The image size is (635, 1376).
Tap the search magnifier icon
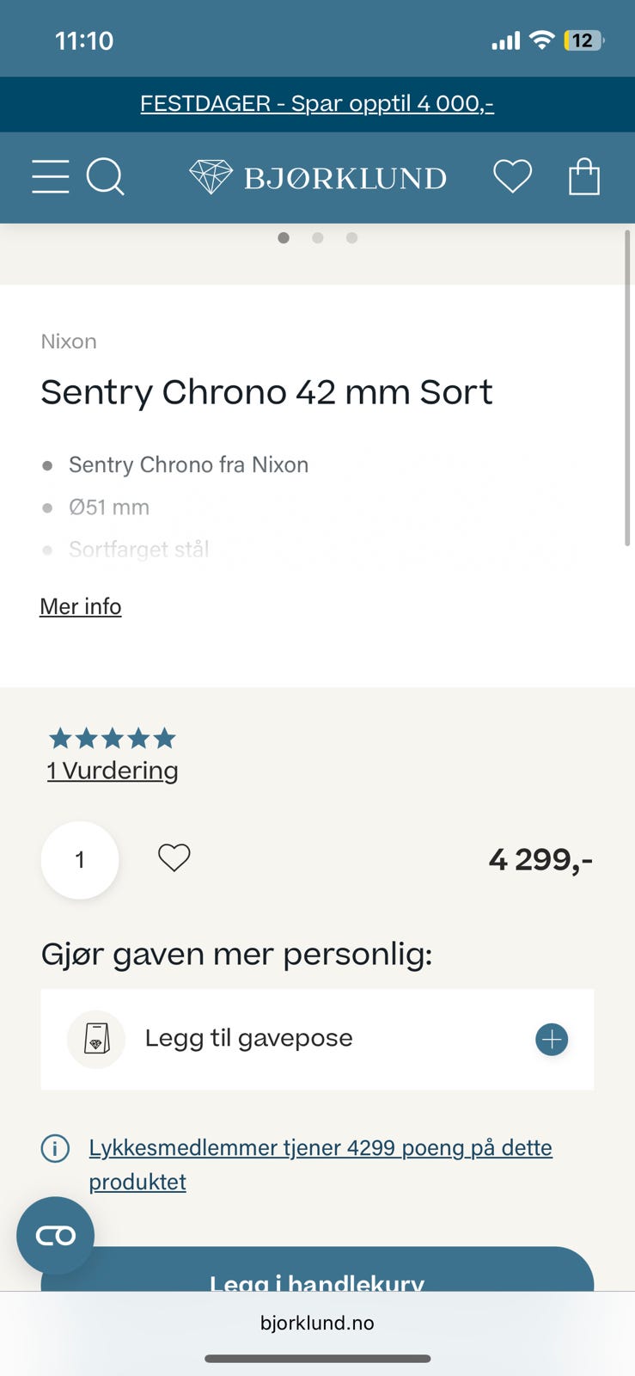(106, 177)
